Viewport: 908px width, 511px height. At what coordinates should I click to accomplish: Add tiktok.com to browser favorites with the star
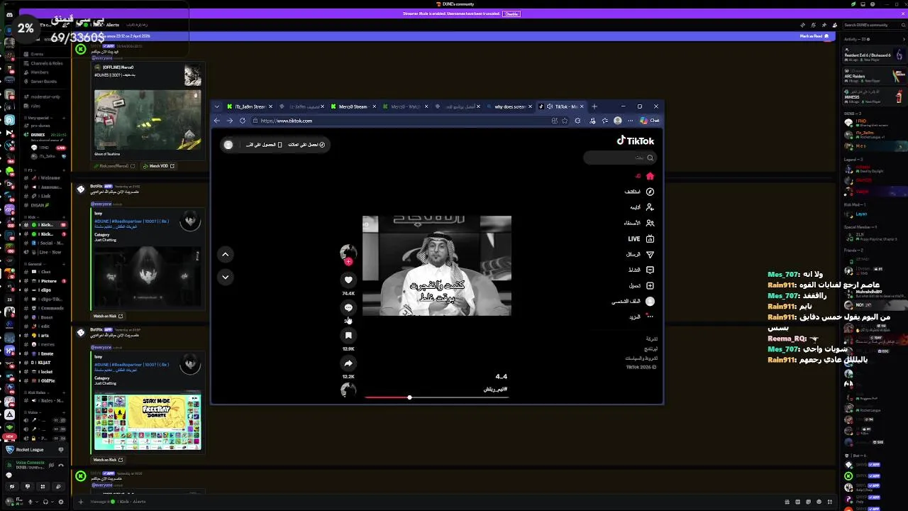pyautogui.click(x=565, y=121)
